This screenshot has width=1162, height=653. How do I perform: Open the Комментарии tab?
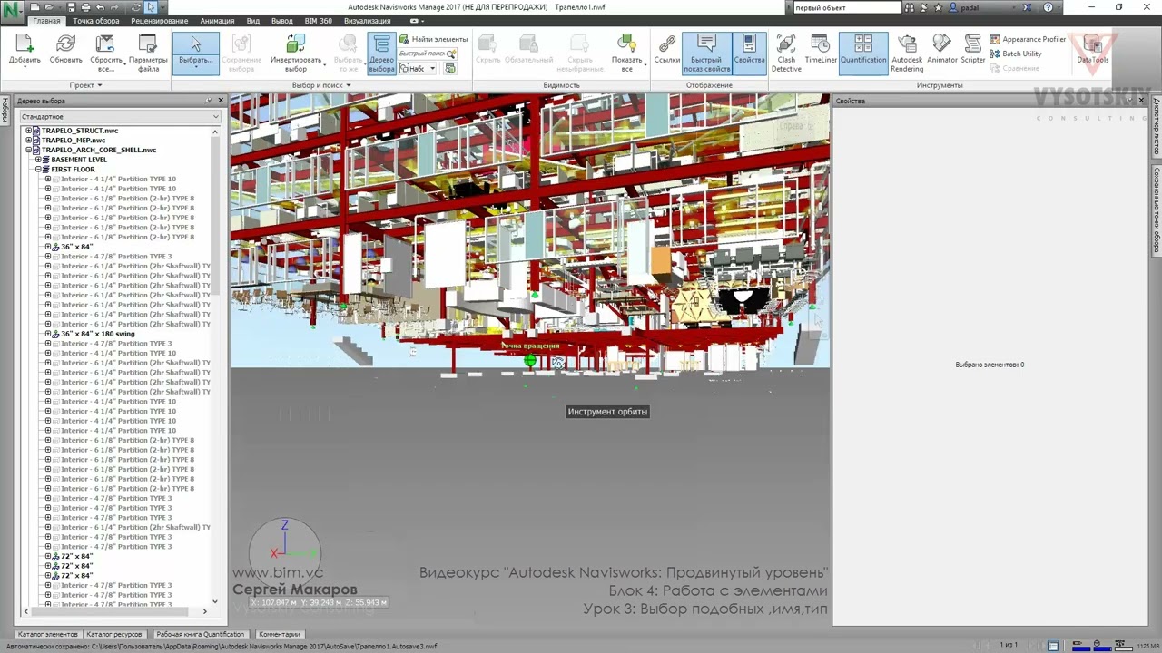[279, 635]
